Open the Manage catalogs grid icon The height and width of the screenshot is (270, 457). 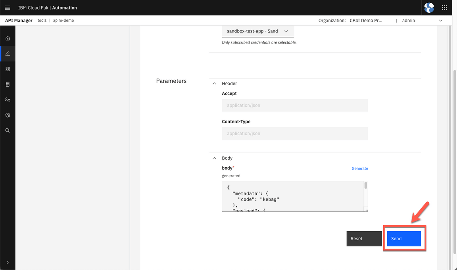click(x=8, y=69)
